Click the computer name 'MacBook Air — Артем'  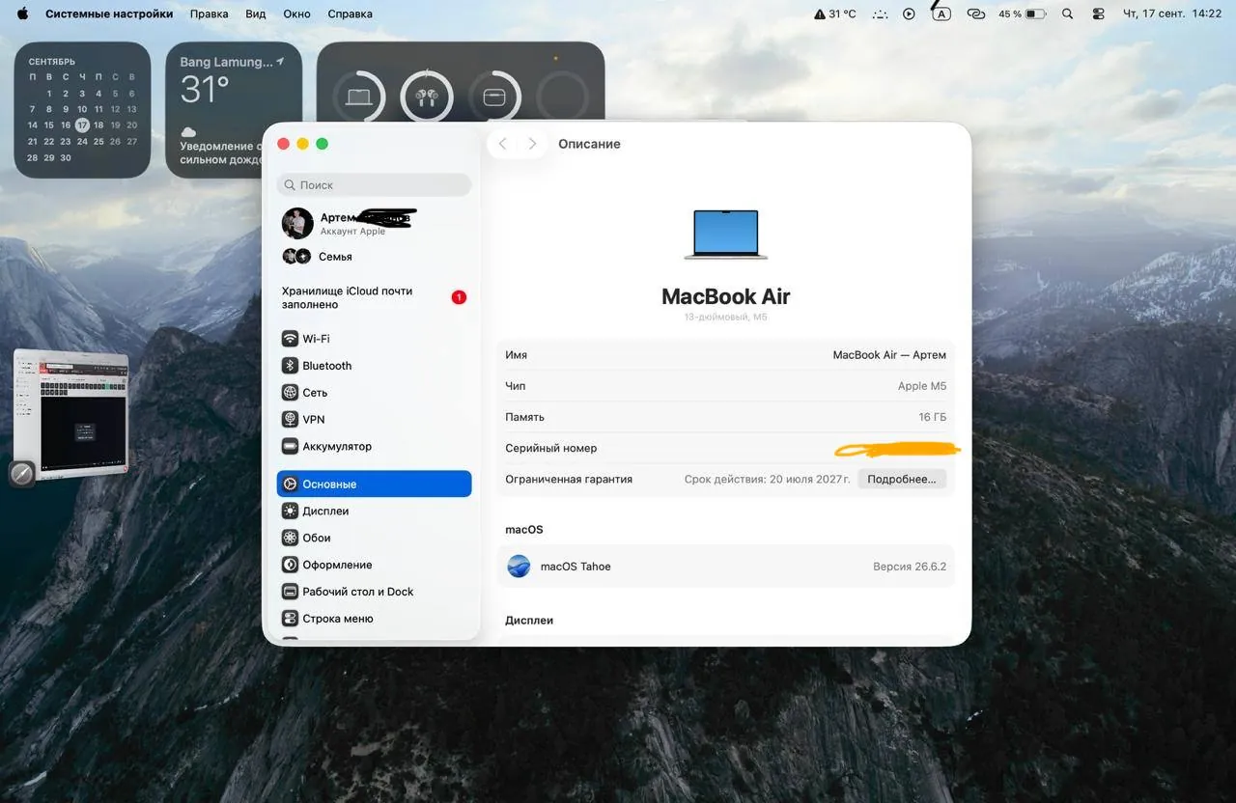click(889, 355)
